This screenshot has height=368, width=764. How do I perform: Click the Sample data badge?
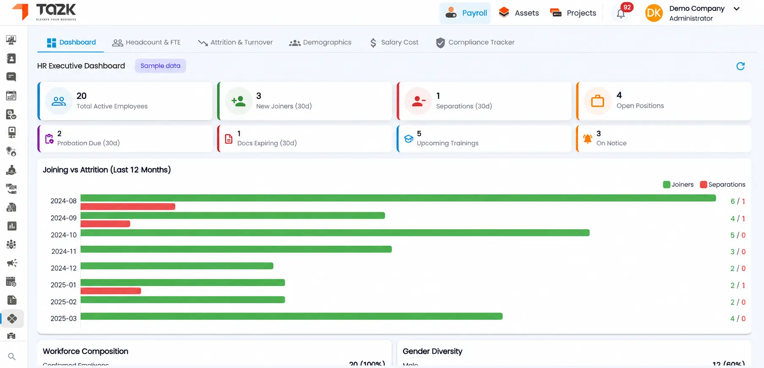pyautogui.click(x=161, y=66)
